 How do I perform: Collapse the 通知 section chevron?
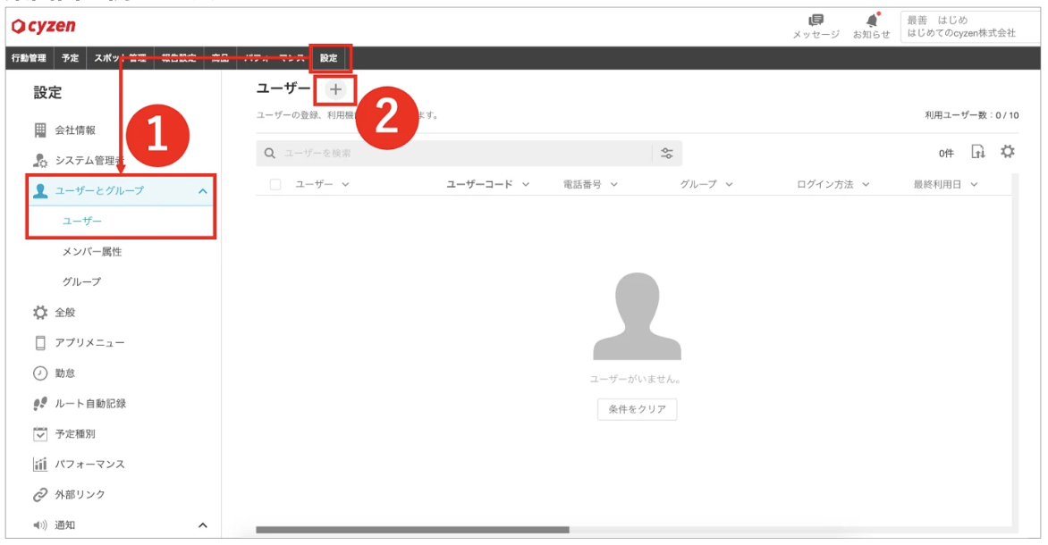(x=202, y=525)
